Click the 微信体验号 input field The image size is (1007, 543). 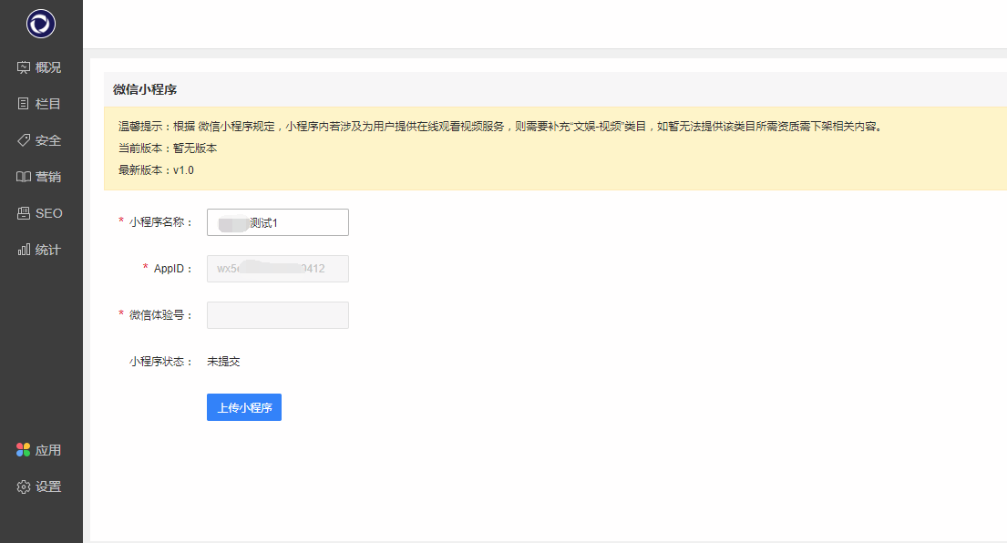click(277, 315)
